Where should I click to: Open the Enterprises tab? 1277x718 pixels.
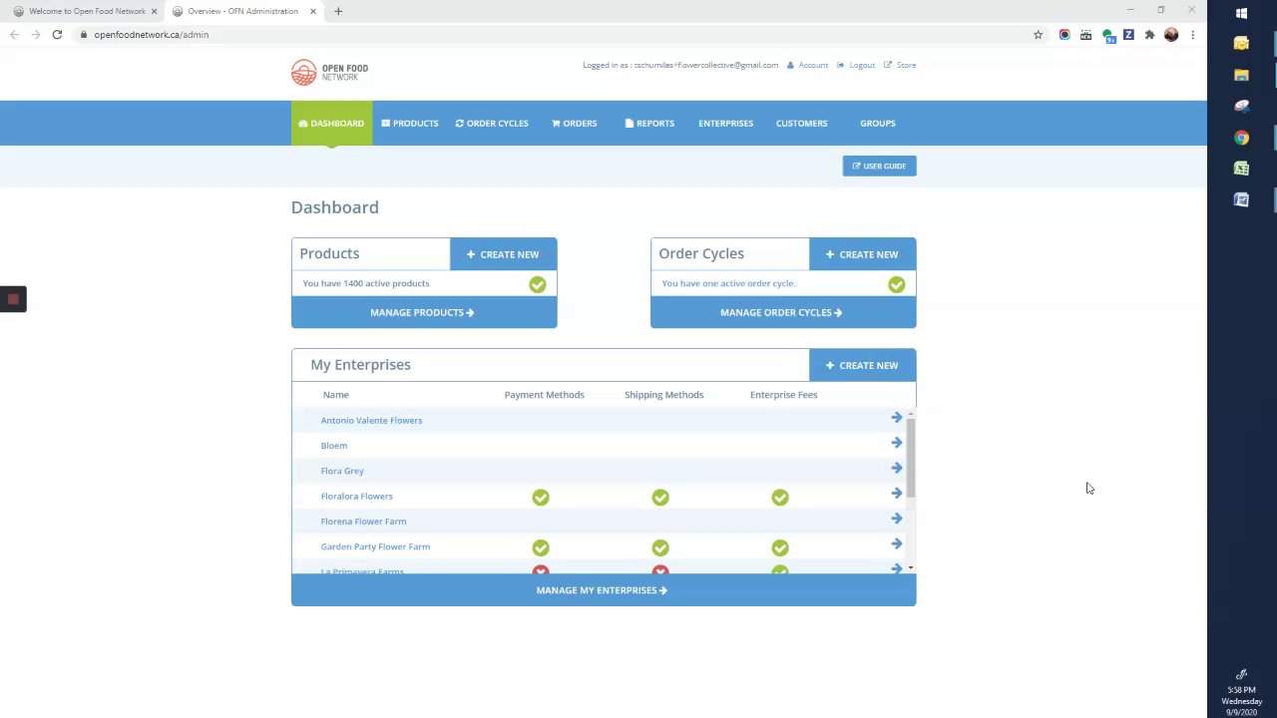[x=725, y=123]
